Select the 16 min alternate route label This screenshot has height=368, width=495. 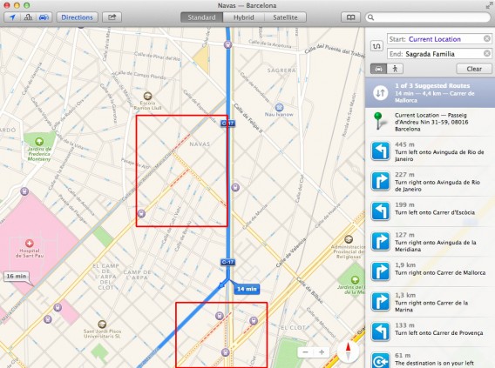(17, 277)
